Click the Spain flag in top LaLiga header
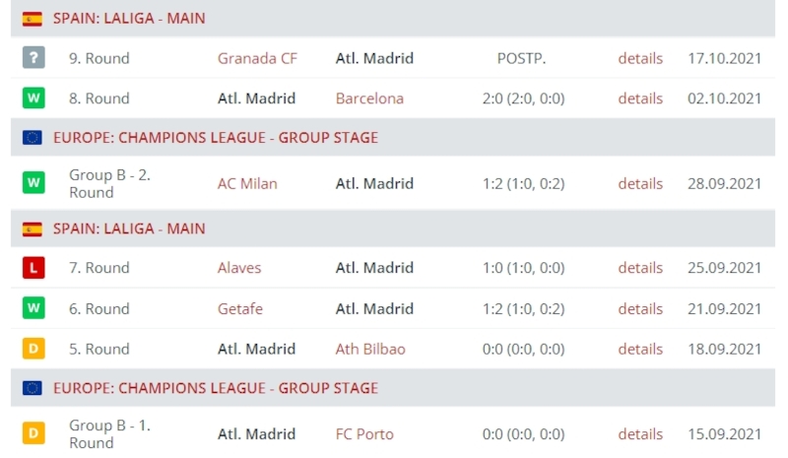This screenshot has width=788, height=458. (x=33, y=19)
